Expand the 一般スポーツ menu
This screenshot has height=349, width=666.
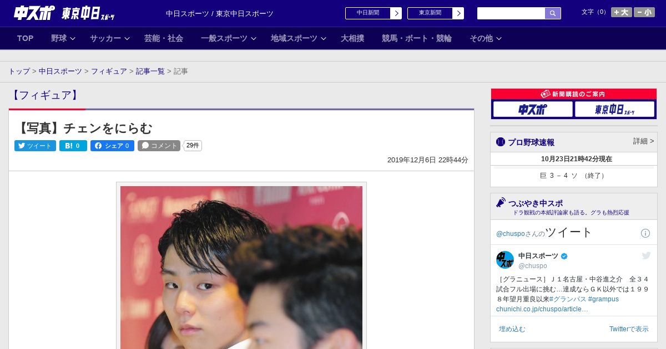click(x=229, y=38)
